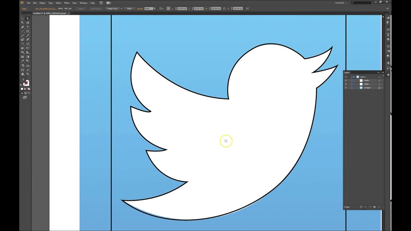Image resolution: width=411 pixels, height=231 pixels.
Task: Collapse Layer 1 with the disclosure triangle
Action: (x=354, y=77)
